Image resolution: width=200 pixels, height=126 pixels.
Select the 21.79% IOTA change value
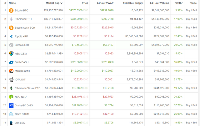(178, 80)
